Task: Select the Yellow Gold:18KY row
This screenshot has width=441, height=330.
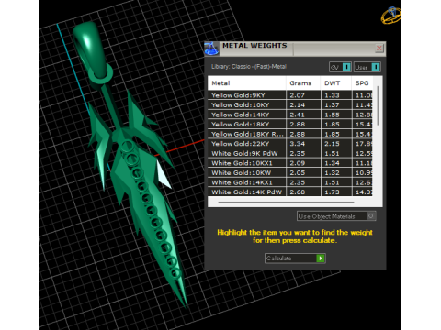Action: pyautogui.click(x=290, y=125)
